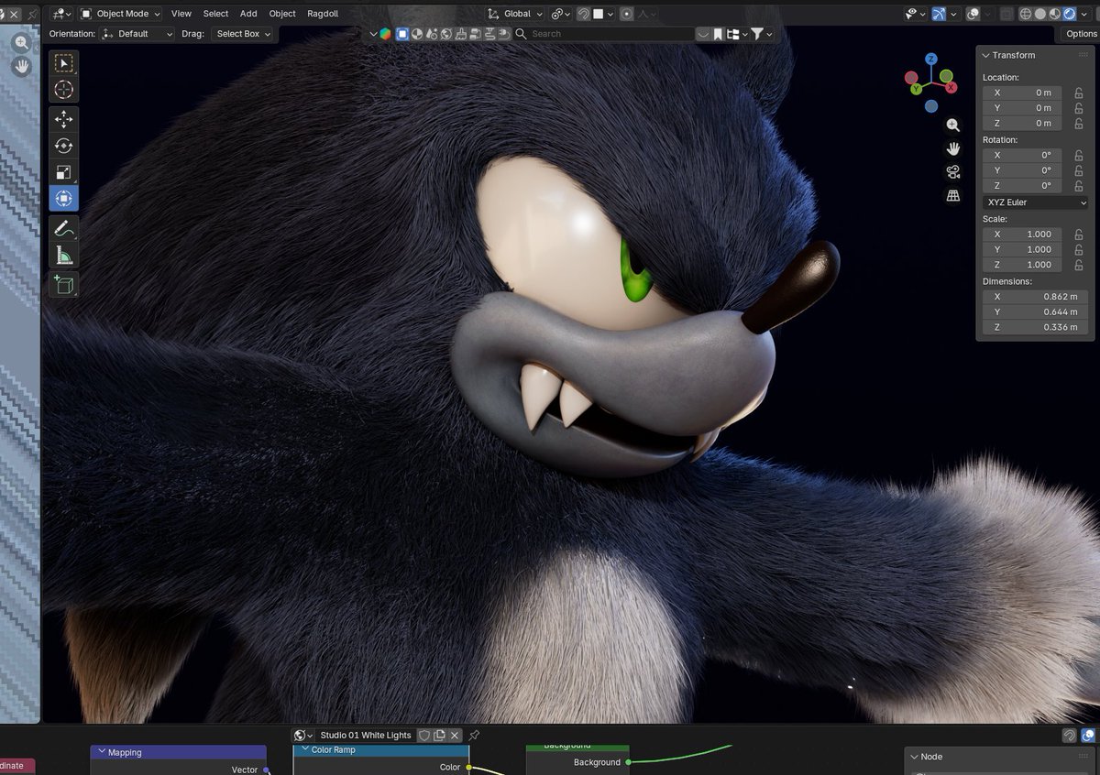Select the Measure tool

coord(63,256)
